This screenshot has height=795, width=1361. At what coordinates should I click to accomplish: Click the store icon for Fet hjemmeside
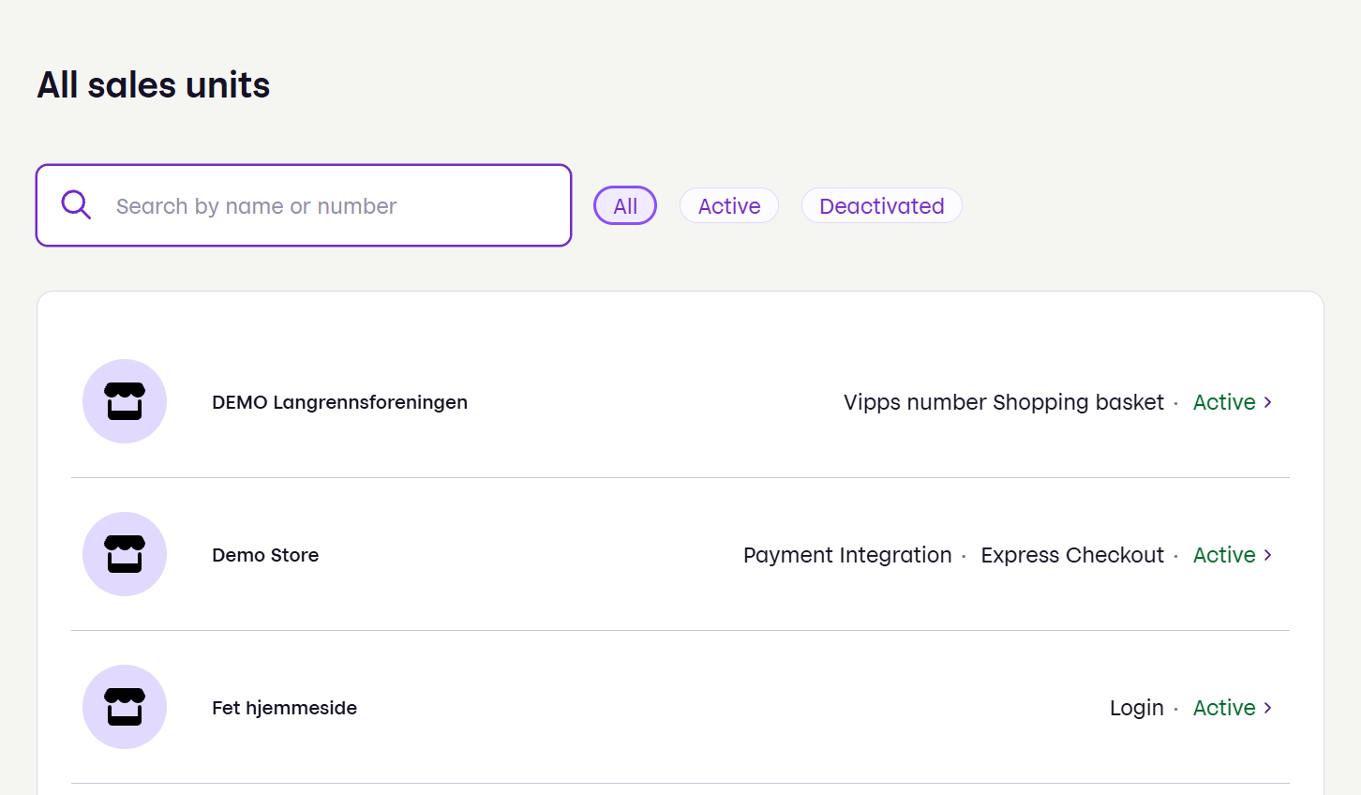pyautogui.click(x=124, y=707)
